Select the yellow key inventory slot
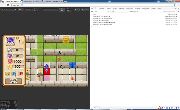The width and height of the screenshot is (180, 110). (7, 74)
